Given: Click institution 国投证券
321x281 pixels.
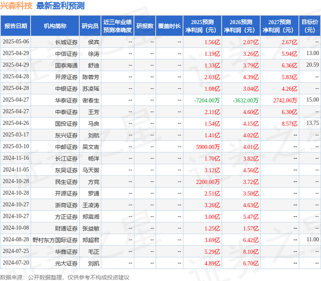Looking at the screenshot, I should tap(66, 124).
